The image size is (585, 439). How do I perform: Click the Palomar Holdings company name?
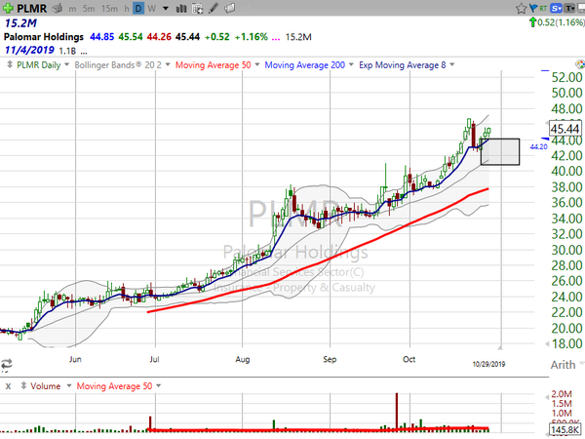pyautogui.click(x=44, y=37)
